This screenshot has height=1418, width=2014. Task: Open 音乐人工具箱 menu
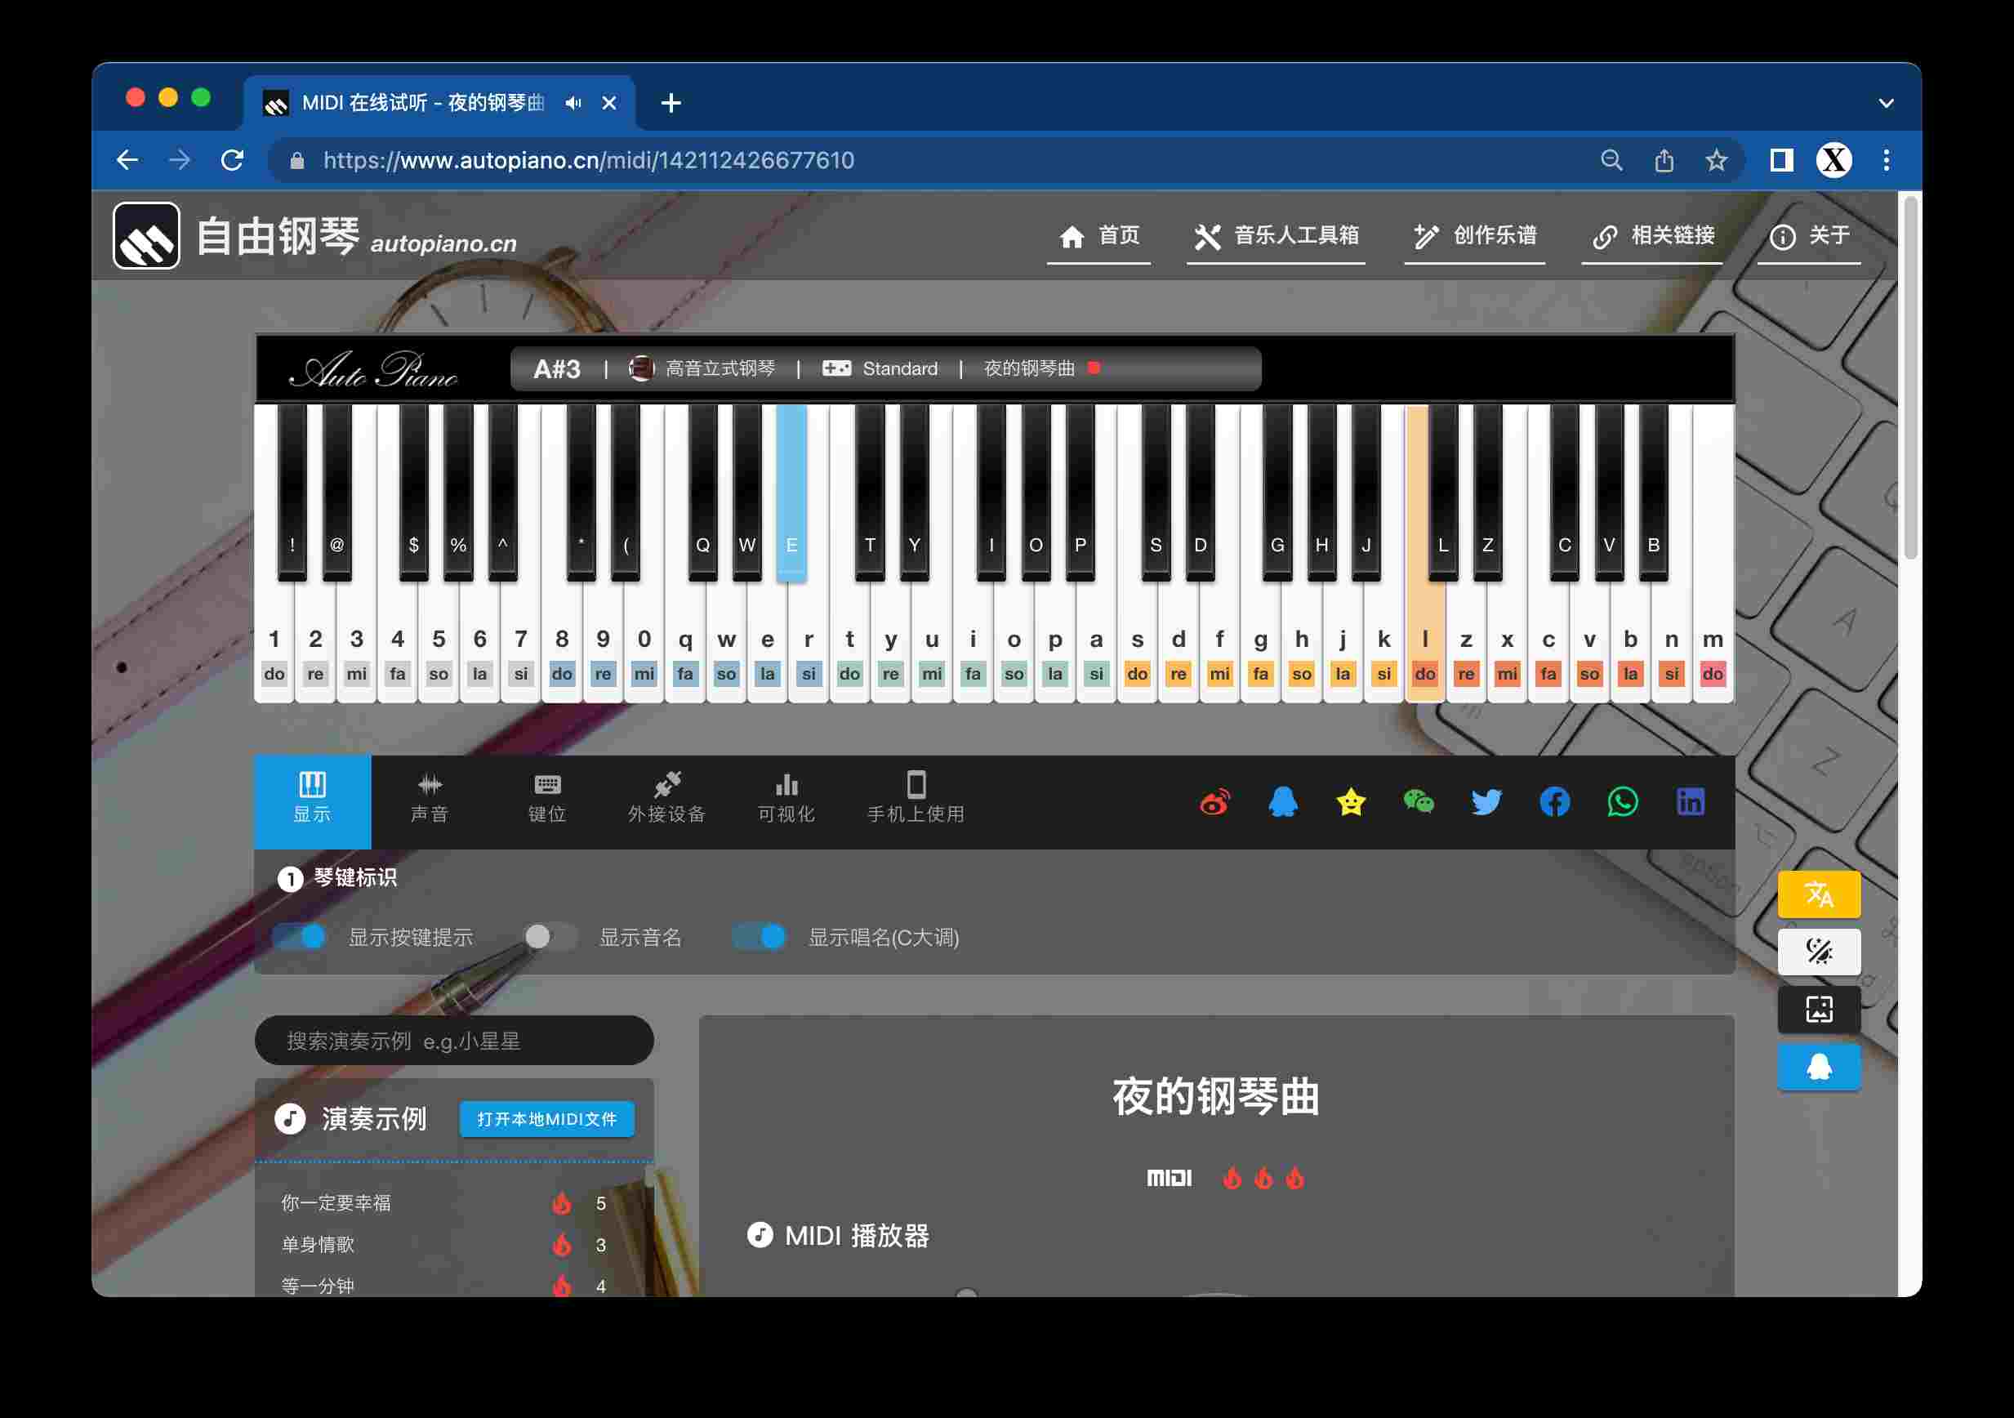[x=1277, y=236]
